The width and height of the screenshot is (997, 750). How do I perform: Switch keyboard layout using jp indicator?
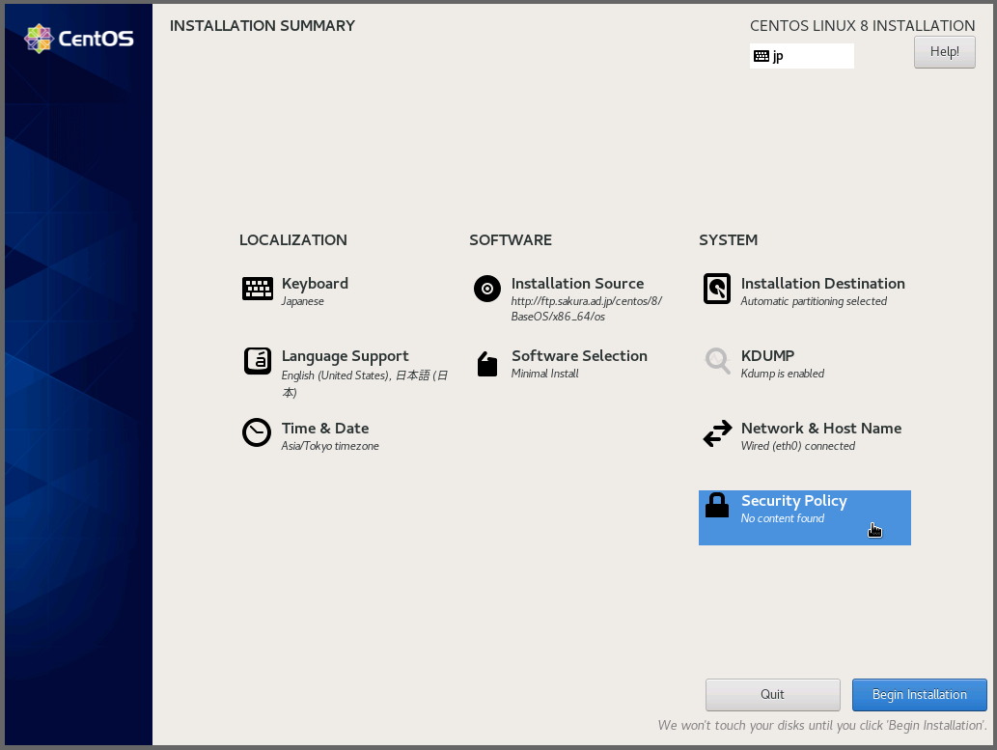pyautogui.click(x=801, y=56)
